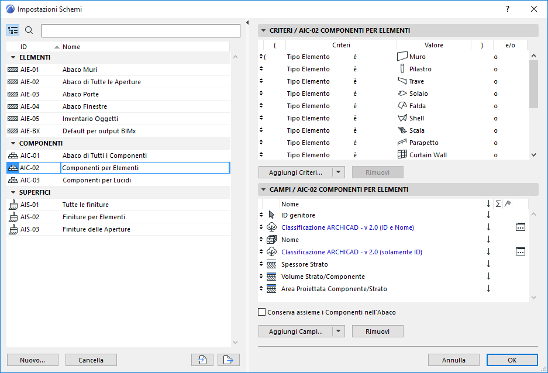Toggle sort arrow for Volume Strato/Componente

[488, 277]
